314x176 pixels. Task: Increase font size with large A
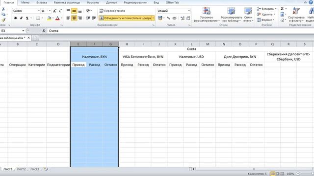coord(54,11)
